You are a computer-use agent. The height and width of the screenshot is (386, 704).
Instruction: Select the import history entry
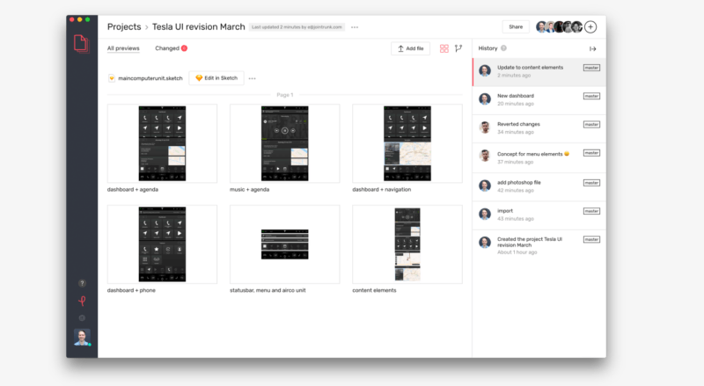(x=539, y=215)
